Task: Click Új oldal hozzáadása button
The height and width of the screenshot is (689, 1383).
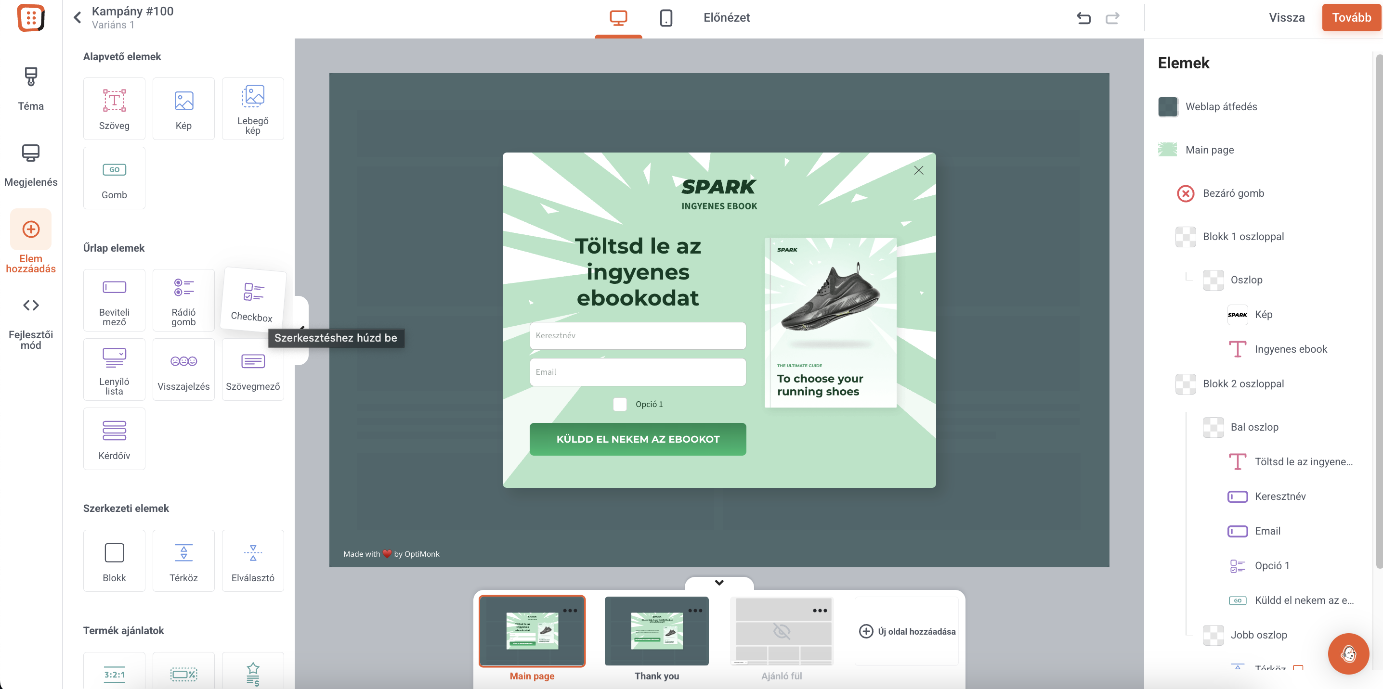Action: [x=907, y=631]
